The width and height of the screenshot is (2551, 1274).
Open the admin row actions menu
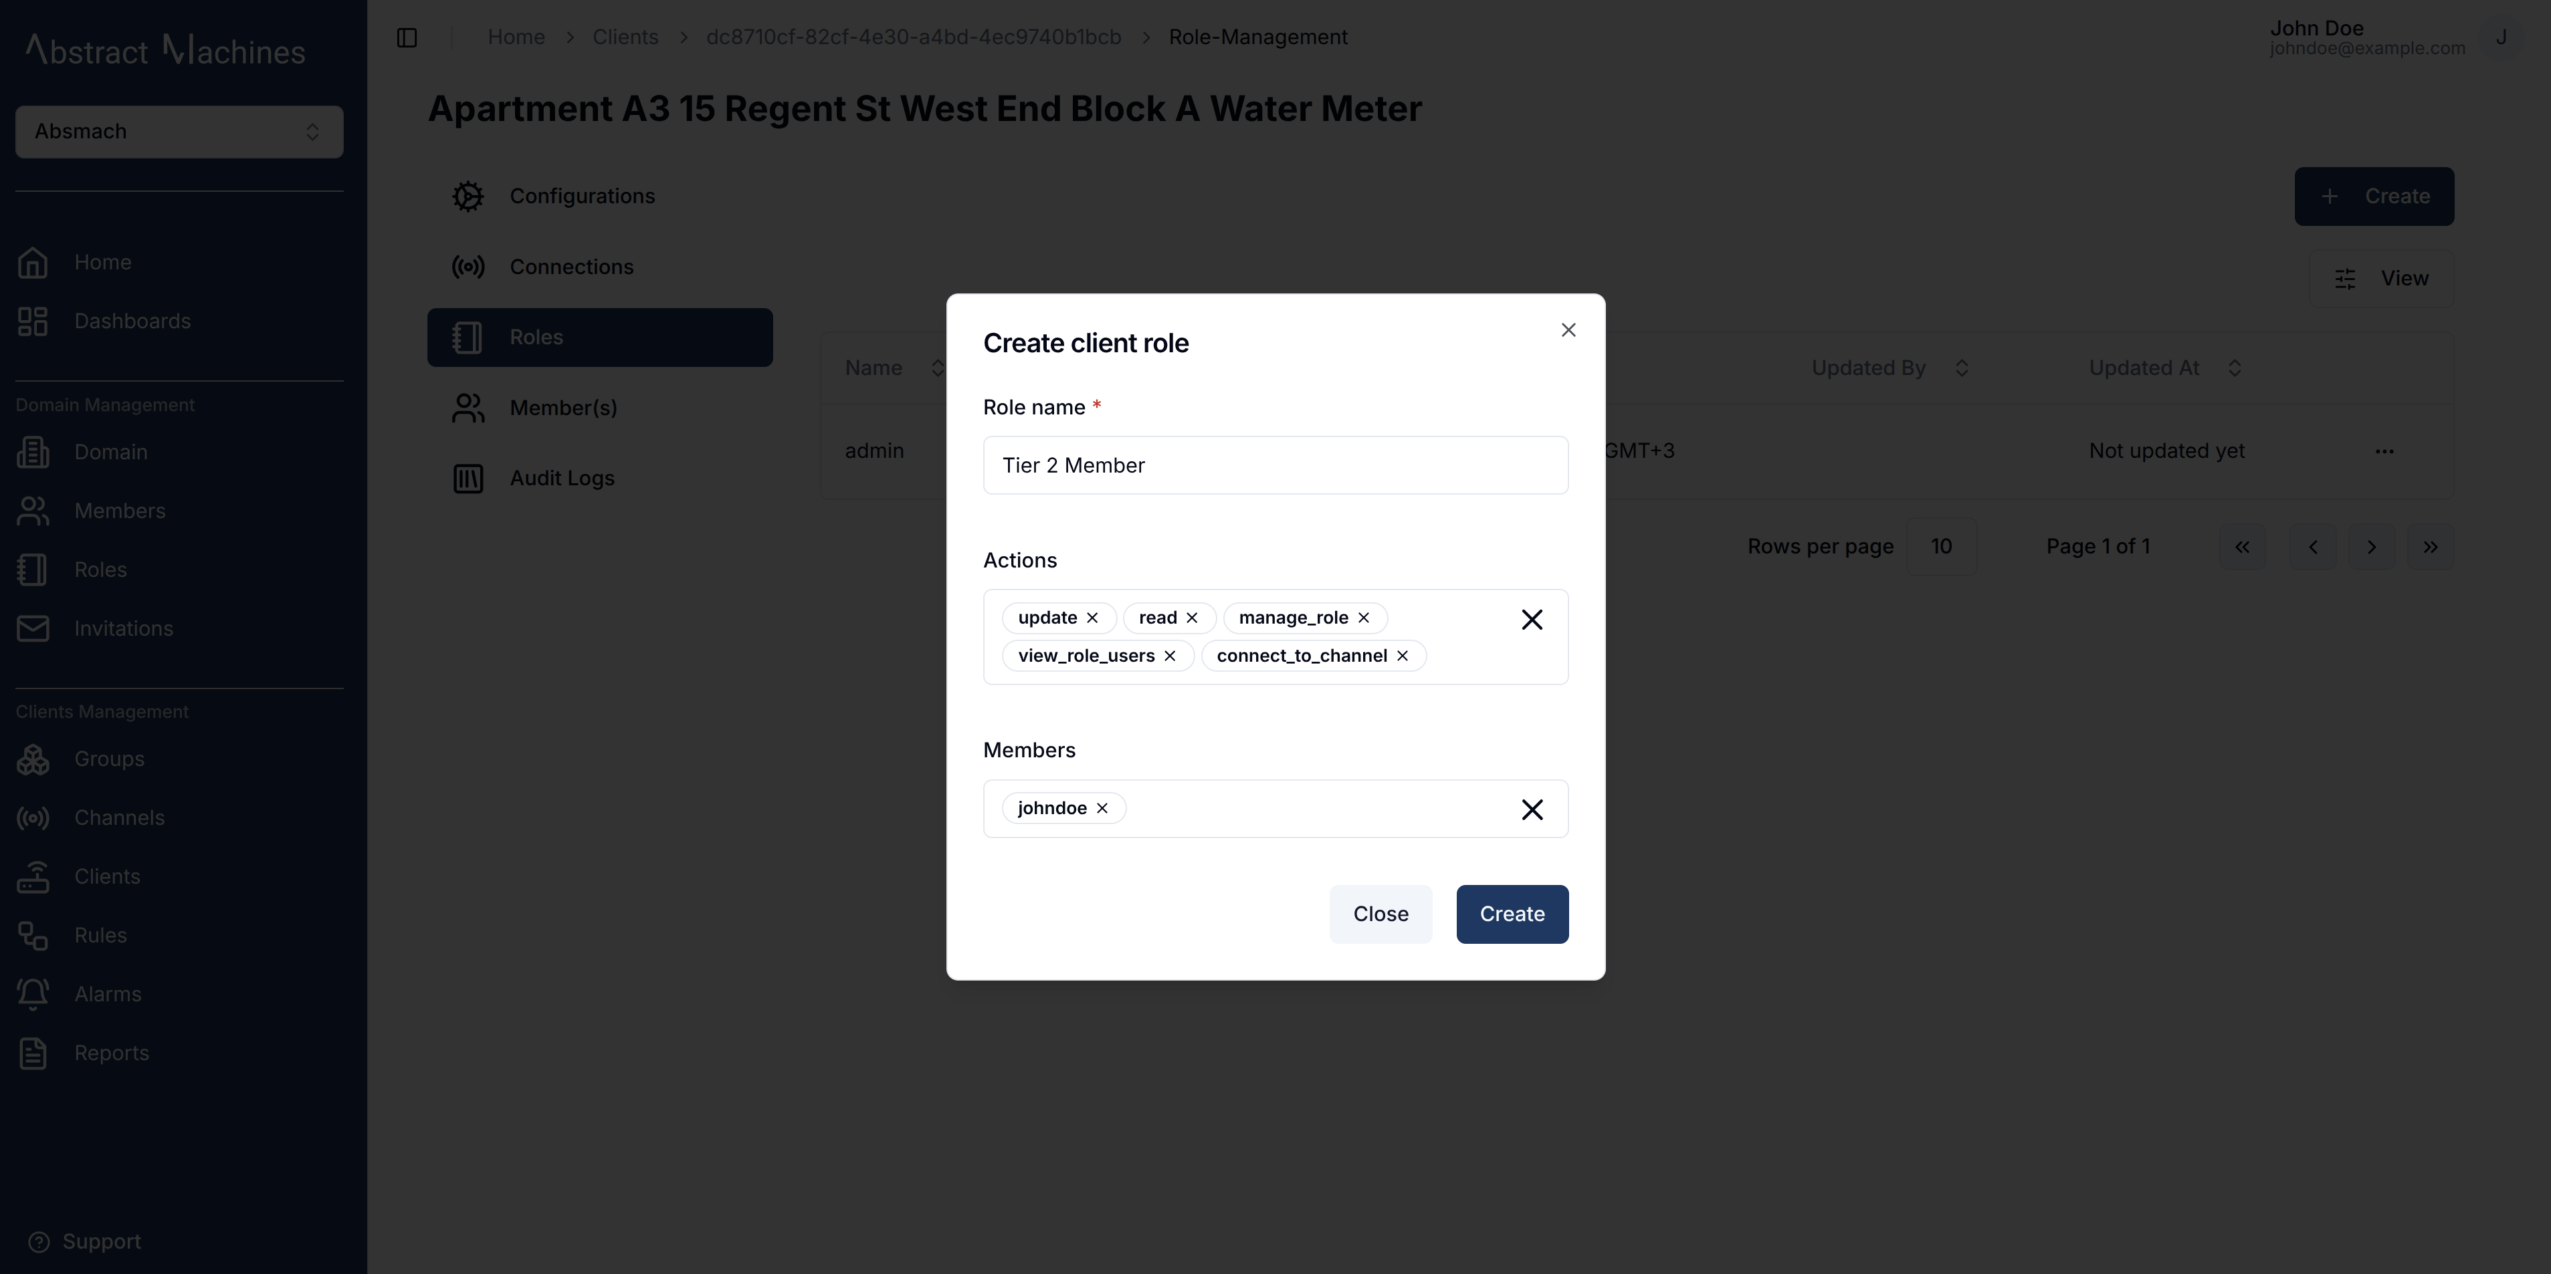pos(2384,451)
